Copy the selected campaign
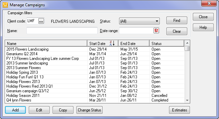219x119 pixels. (x=63, y=110)
